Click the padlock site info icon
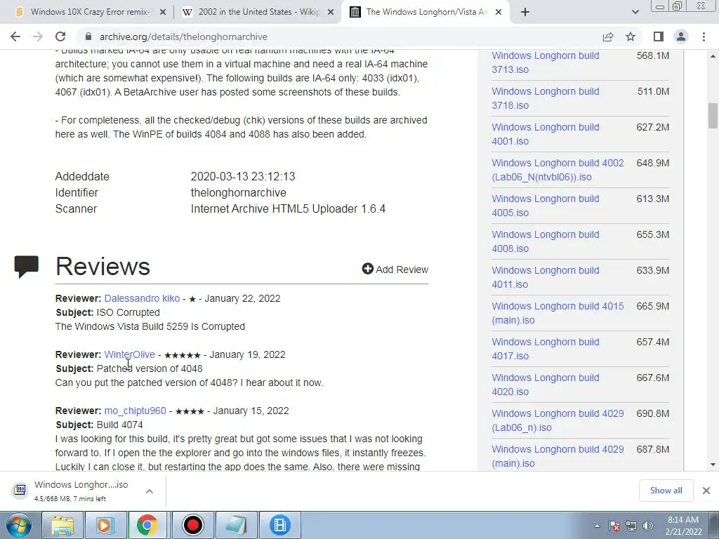719x539 pixels. 88,36
